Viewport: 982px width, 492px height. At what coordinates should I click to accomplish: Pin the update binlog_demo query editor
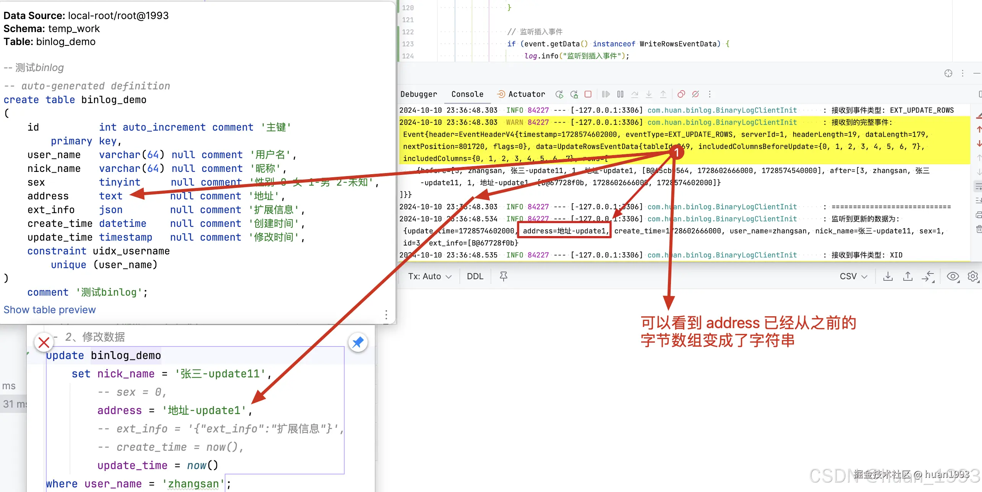(x=358, y=343)
